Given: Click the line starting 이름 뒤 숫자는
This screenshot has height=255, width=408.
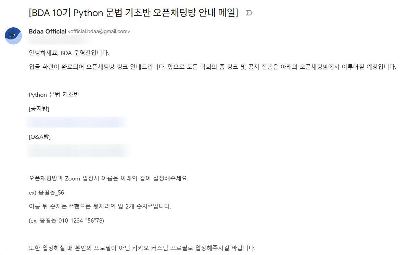Looking at the screenshot, I should (100, 207).
